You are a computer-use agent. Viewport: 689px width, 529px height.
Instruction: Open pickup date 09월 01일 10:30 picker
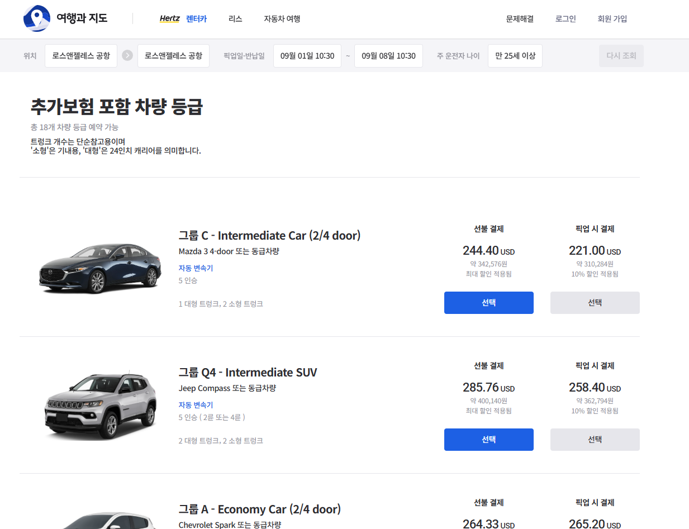point(307,56)
